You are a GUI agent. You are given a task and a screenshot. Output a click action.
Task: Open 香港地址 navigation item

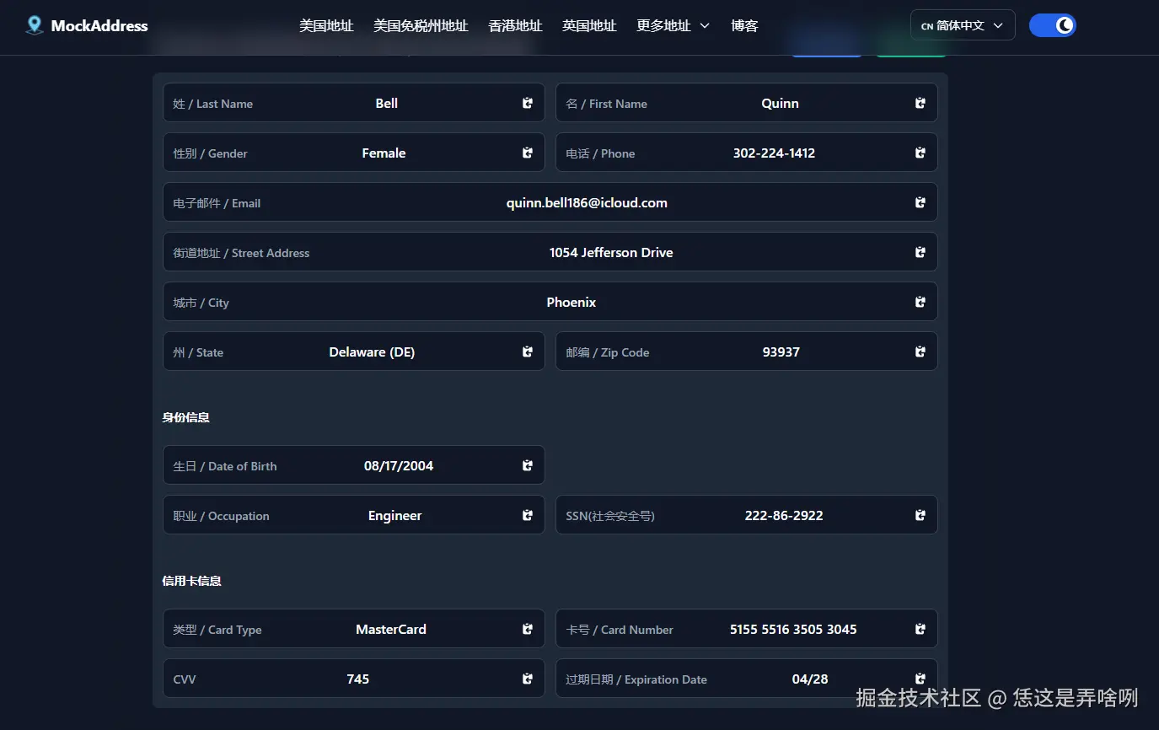click(x=515, y=25)
